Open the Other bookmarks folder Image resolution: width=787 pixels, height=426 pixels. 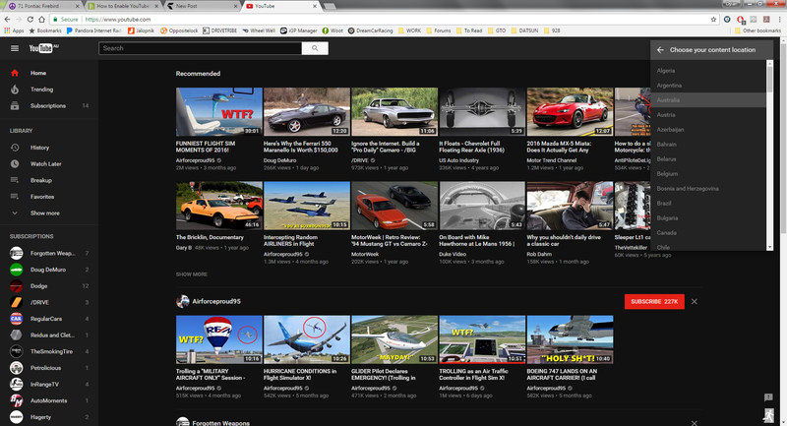pyautogui.click(x=757, y=30)
